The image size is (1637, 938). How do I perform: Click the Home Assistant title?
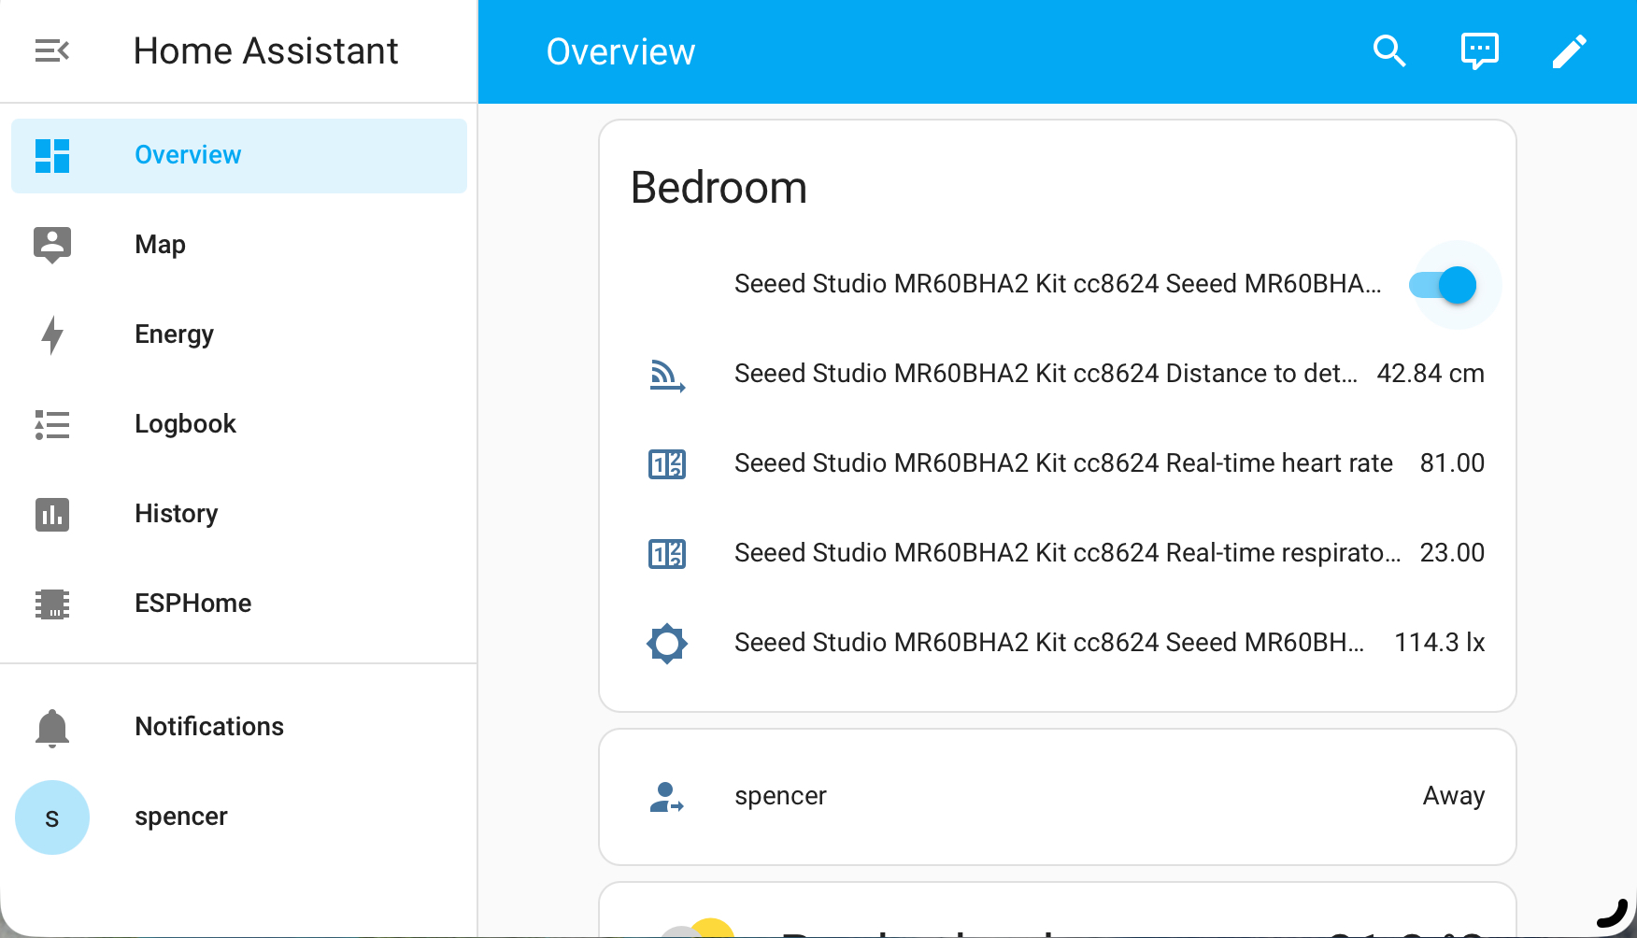pyautogui.click(x=266, y=51)
